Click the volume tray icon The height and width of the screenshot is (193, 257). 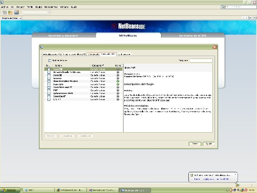tap(238, 190)
